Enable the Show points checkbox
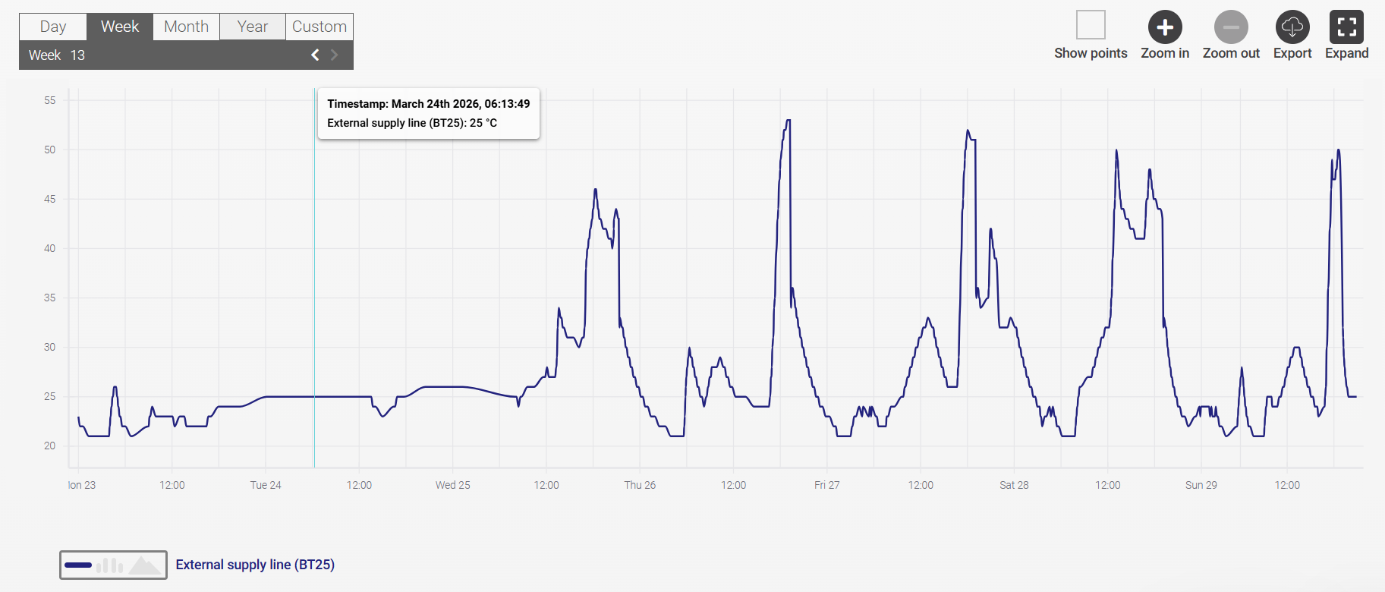 click(x=1091, y=25)
